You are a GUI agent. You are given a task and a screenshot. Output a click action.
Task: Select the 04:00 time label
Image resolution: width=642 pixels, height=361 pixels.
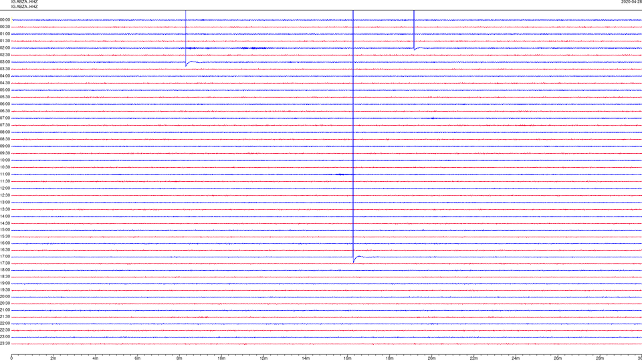click(x=5, y=76)
